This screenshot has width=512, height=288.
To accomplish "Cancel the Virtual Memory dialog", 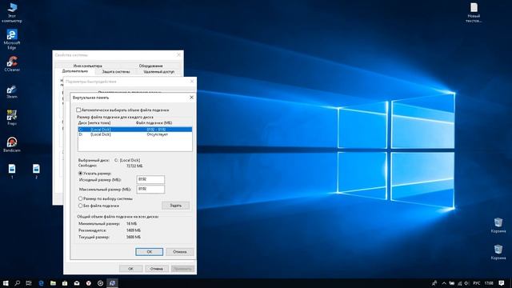I will click(x=179, y=252).
